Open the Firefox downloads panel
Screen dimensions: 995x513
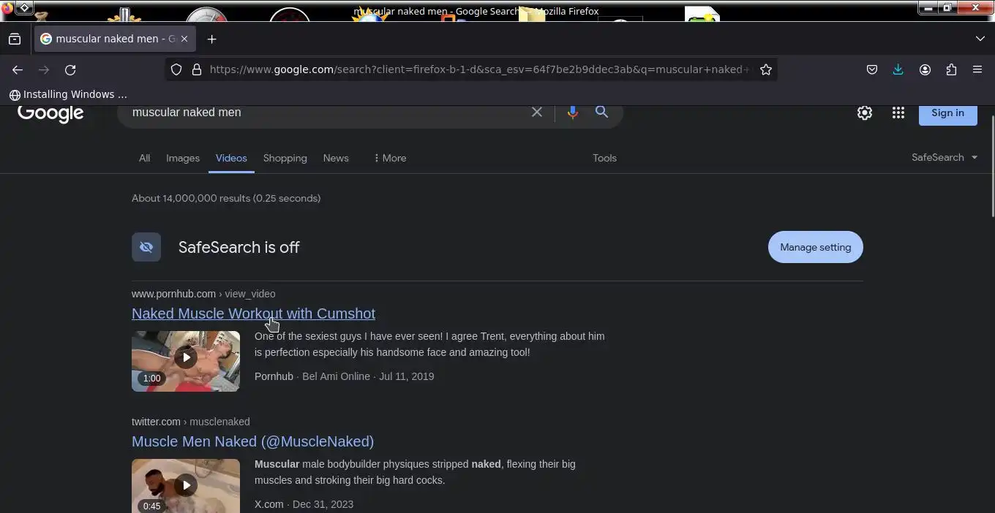pos(898,69)
